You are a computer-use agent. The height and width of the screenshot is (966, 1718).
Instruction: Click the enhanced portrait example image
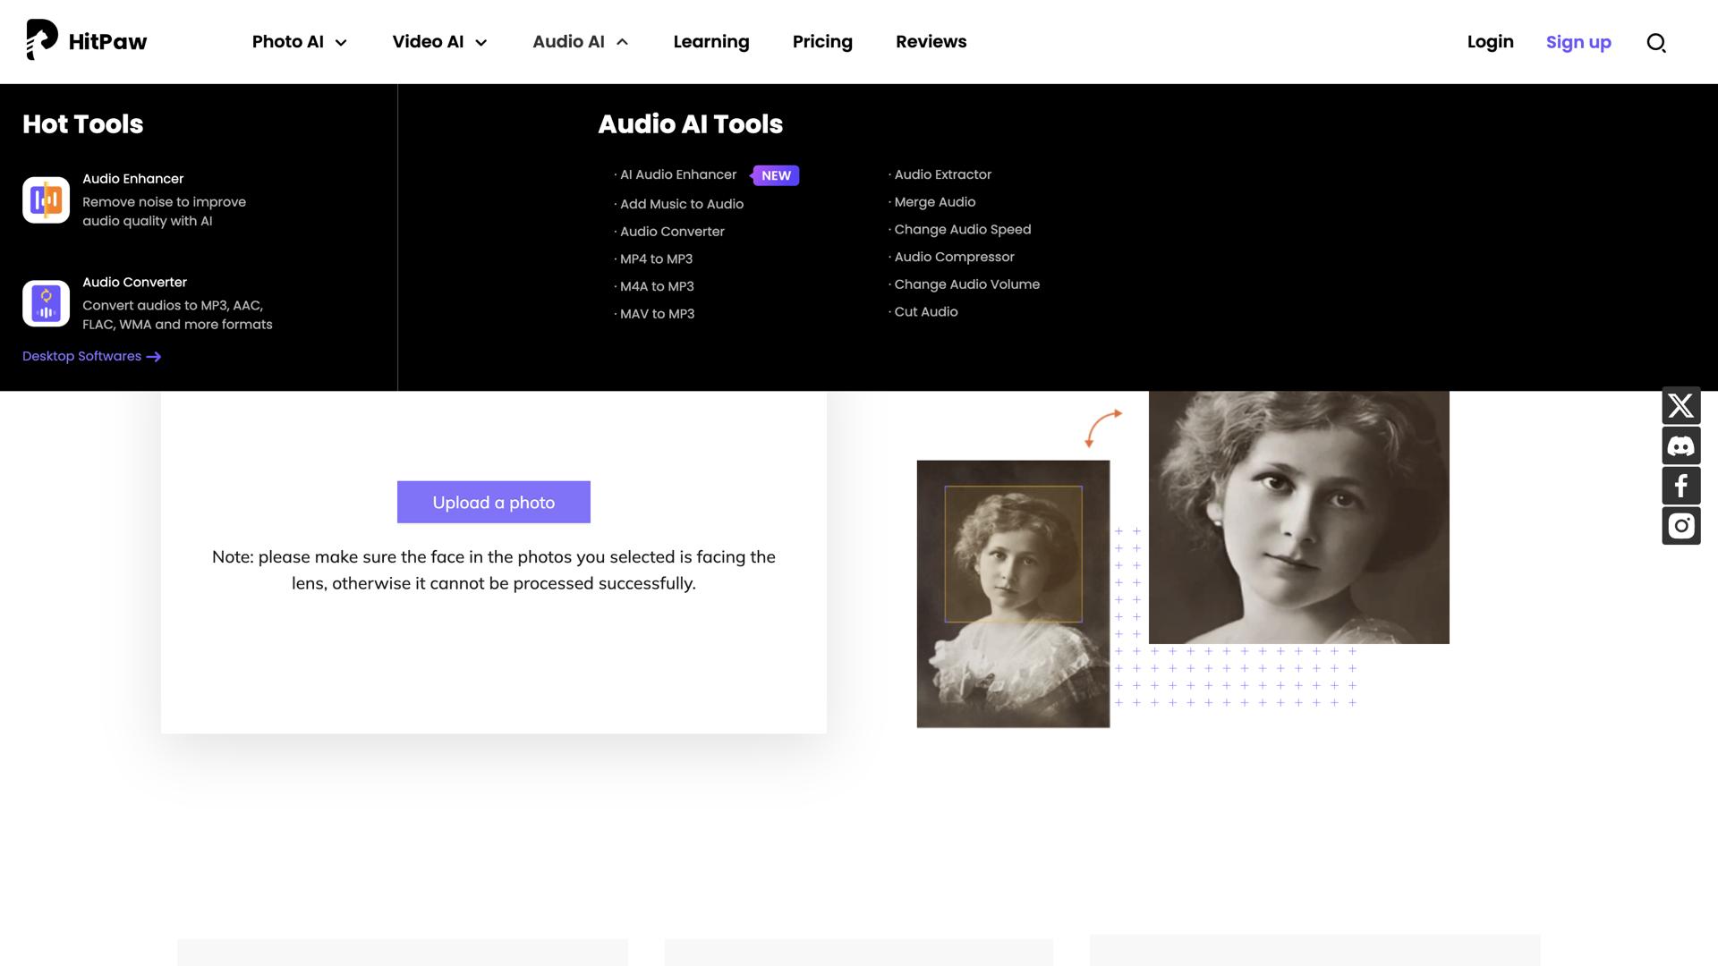coord(1297,516)
